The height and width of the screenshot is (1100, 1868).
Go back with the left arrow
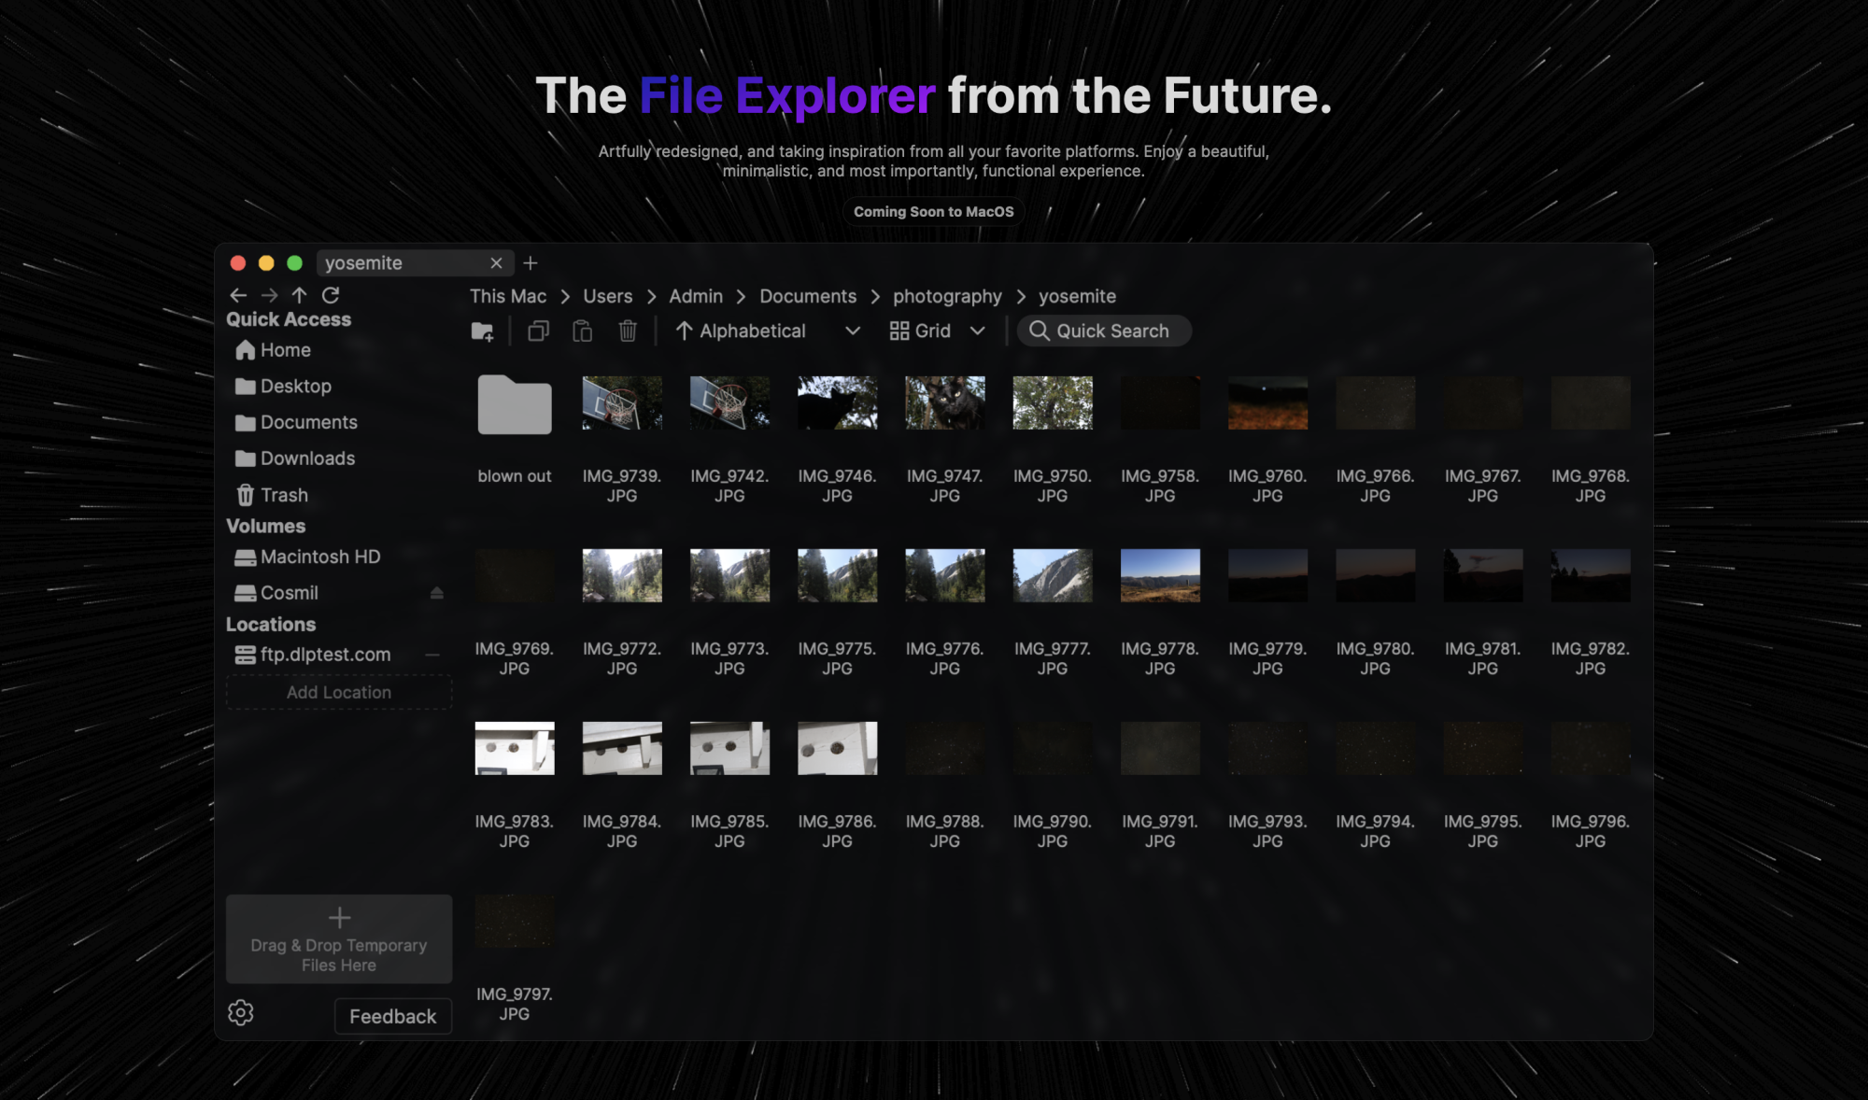point(238,295)
